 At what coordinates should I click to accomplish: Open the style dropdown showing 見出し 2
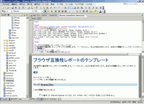pyautogui.click(x=12, y=11)
